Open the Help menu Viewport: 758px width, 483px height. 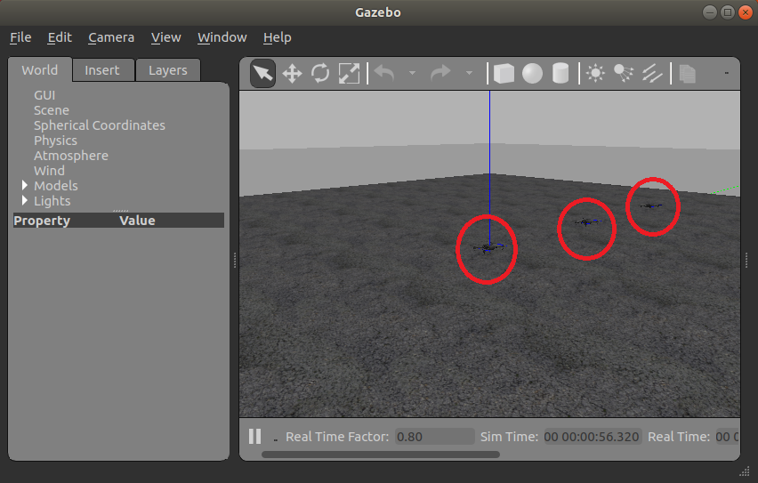tap(277, 37)
